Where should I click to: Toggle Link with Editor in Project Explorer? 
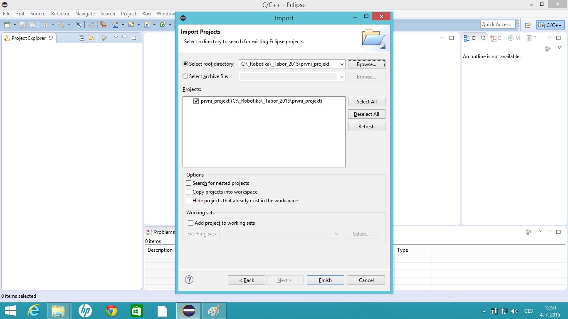[x=91, y=38]
